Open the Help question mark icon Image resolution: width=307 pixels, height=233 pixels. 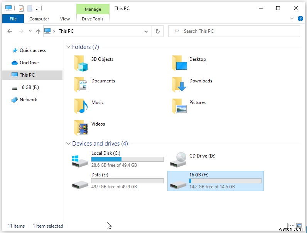[300, 18]
